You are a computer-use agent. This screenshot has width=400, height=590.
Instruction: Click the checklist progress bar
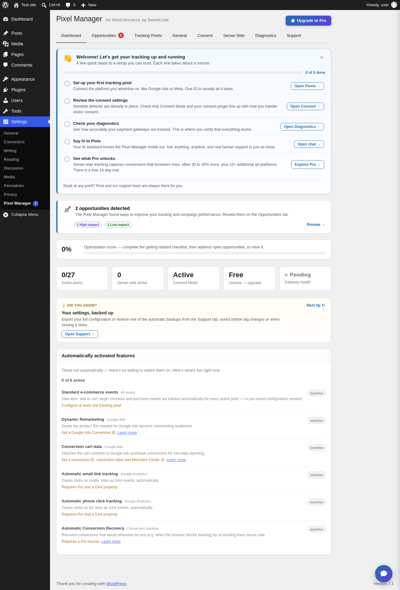pos(183,73)
